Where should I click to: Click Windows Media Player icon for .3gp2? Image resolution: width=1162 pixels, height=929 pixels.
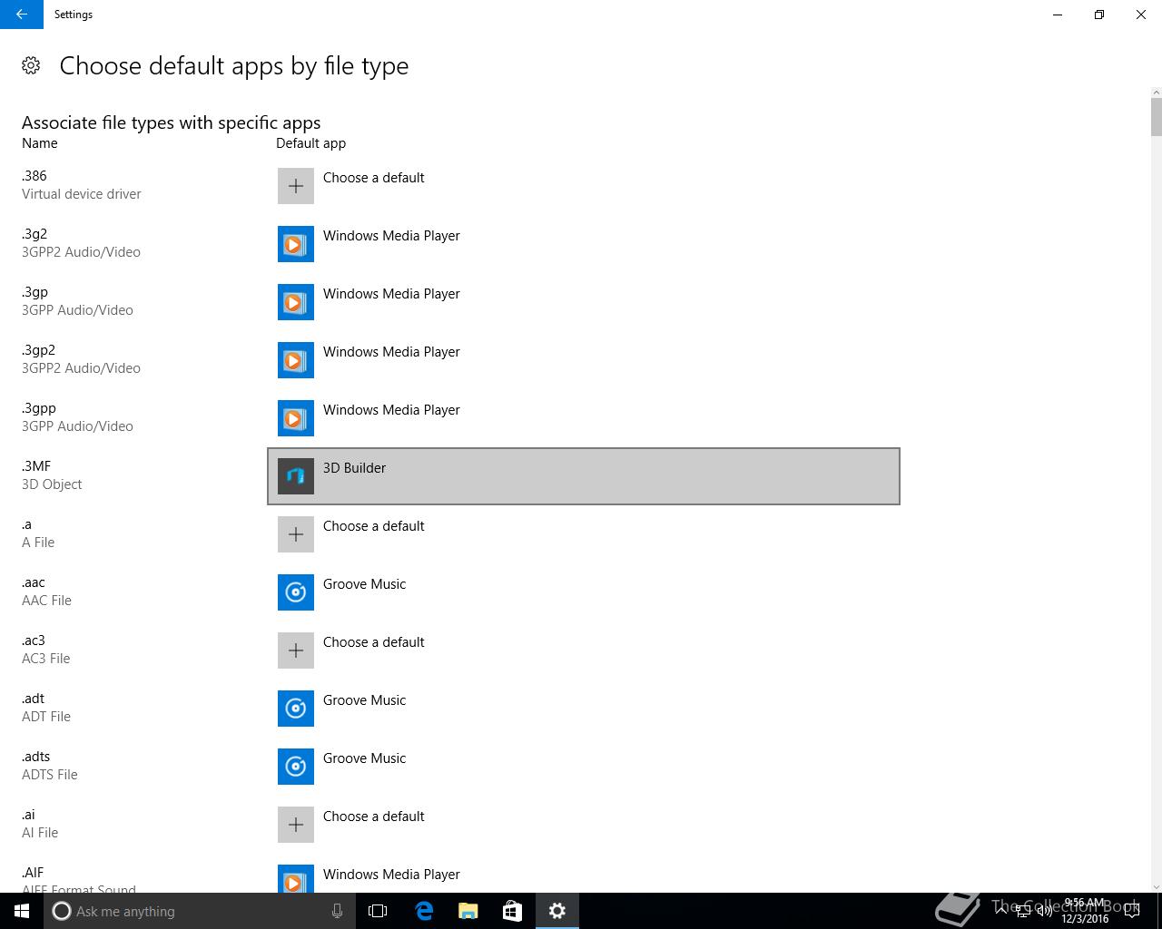[296, 360]
